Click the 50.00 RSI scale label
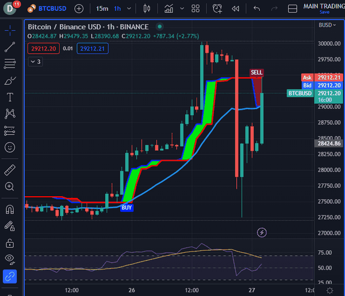The image size is (345, 296). tap(325, 268)
